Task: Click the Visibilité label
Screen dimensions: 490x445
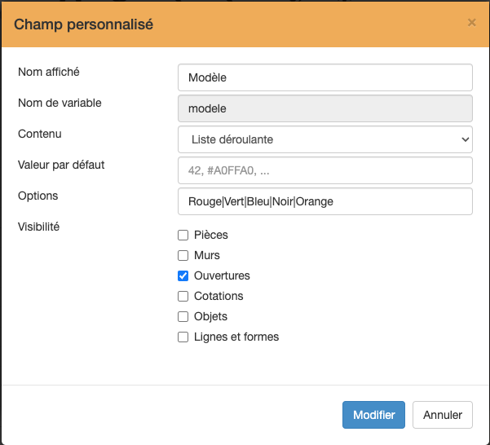Action: click(39, 227)
